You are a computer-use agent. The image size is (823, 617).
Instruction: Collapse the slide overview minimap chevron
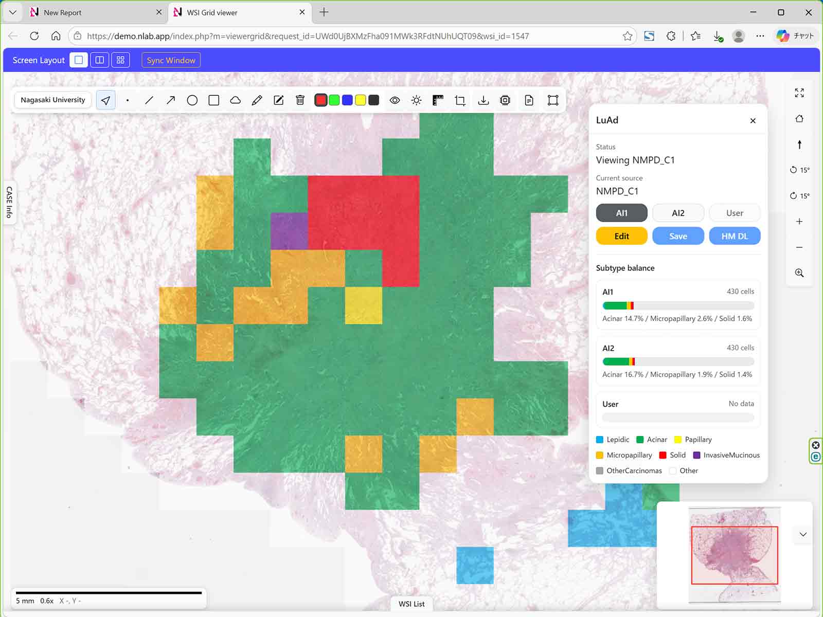click(803, 534)
